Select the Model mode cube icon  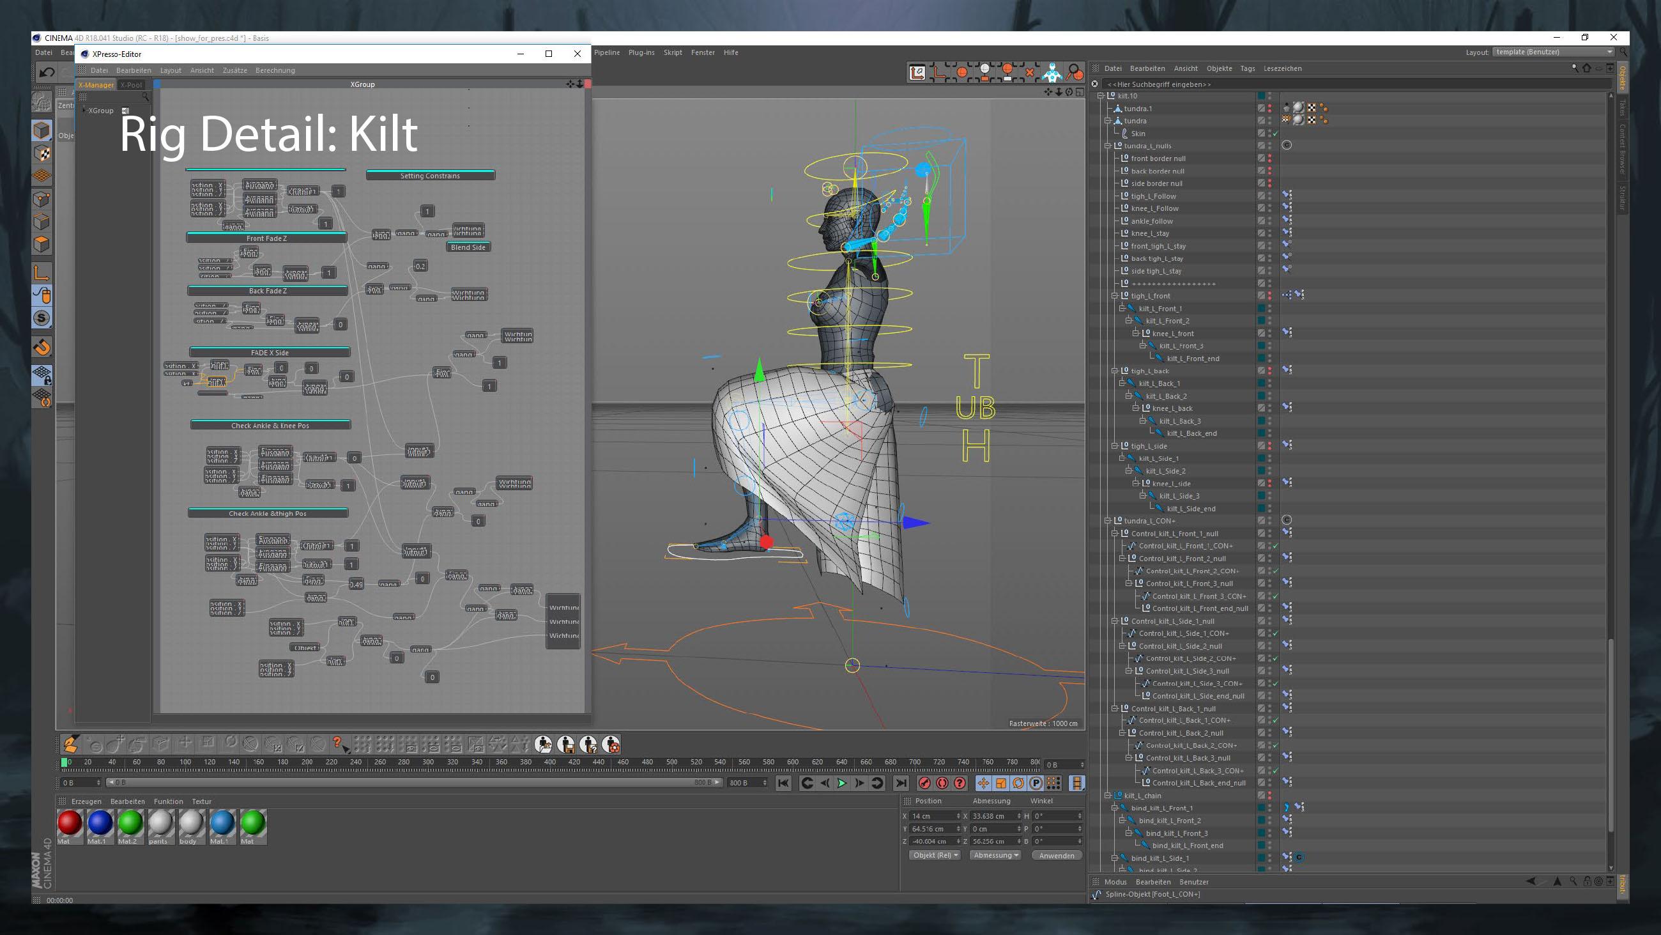[x=42, y=130]
